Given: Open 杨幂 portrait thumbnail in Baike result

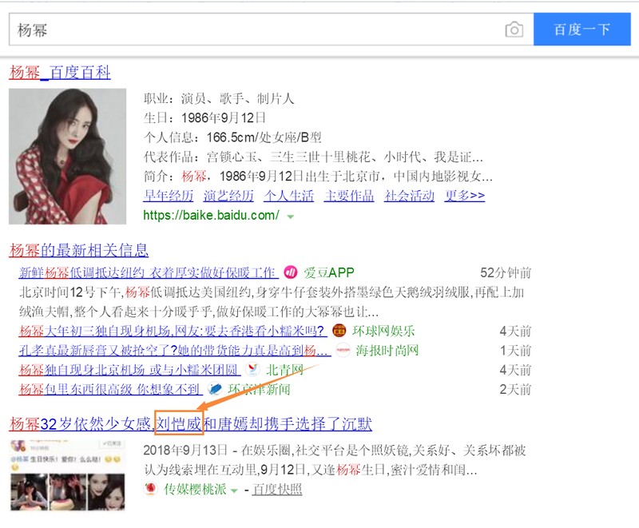Looking at the screenshot, I should click(68, 157).
